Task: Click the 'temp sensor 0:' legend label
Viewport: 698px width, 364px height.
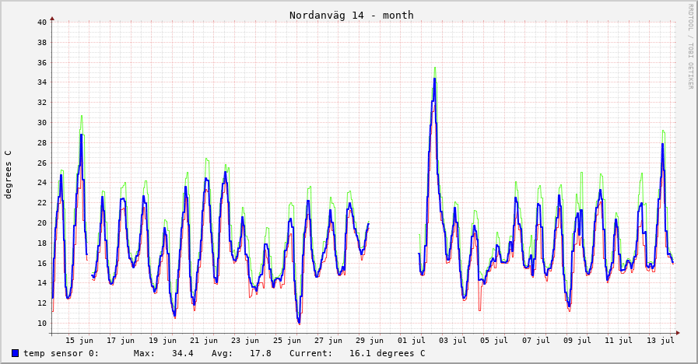Action: pyautogui.click(x=61, y=353)
